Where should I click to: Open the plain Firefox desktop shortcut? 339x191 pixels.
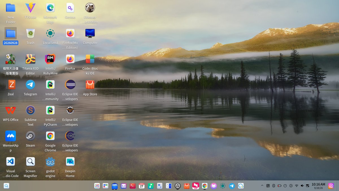pos(70,59)
